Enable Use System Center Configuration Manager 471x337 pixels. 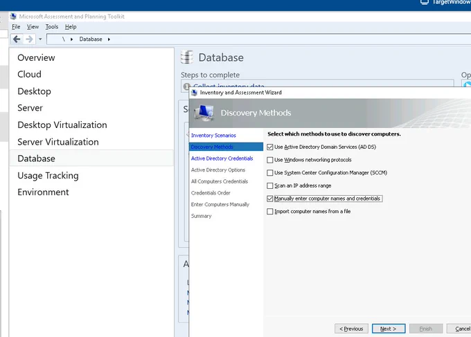[x=269, y=173]
